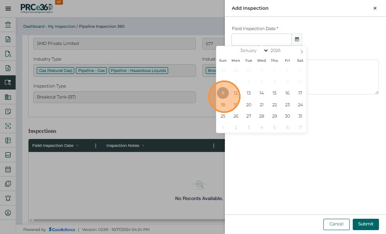Click the Breakout Tank (BT) inspection type field
Screen dimensions: 386x234
115,97
